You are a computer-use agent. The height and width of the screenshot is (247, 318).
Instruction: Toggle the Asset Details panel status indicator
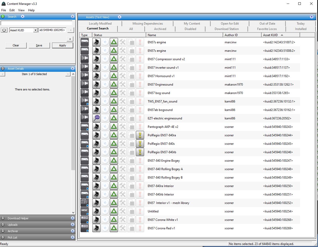pos(3,69)
